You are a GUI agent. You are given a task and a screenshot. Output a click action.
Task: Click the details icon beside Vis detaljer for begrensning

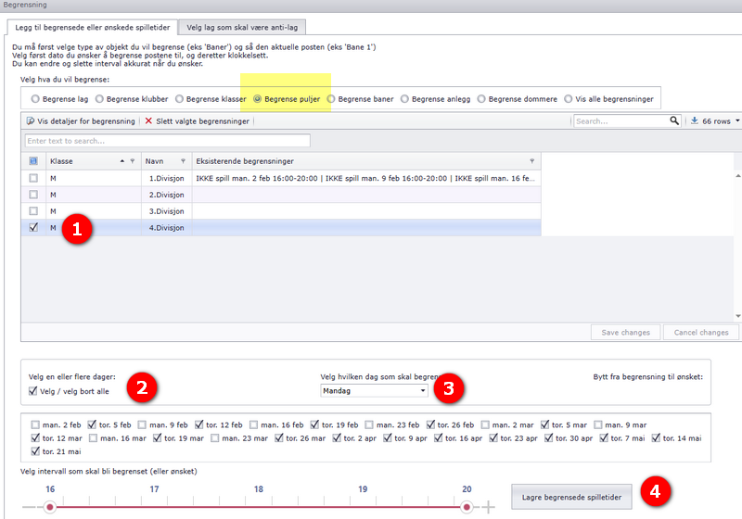[31, 121]
